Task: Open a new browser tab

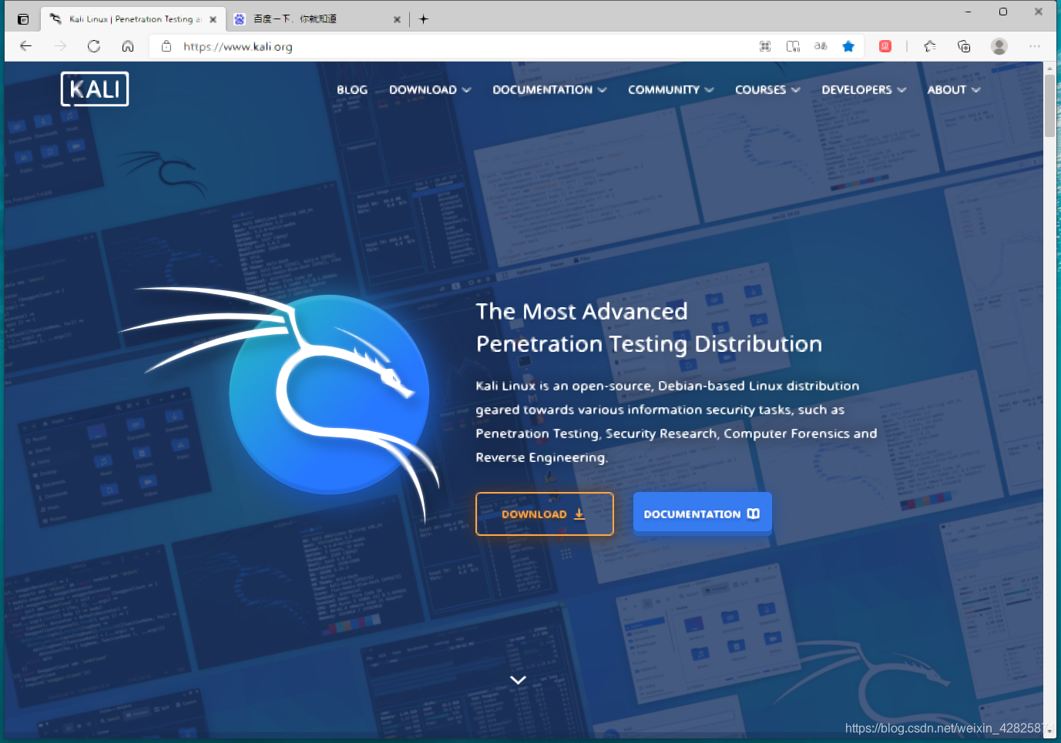Action: pyautogui.click(x=423, y=19)
